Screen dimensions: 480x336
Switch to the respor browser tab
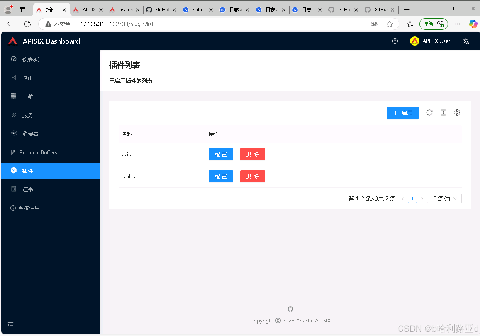(124, 10)
